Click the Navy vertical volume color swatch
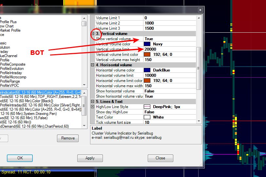Viewport: 266px width, 177px height. coord(147,44)
